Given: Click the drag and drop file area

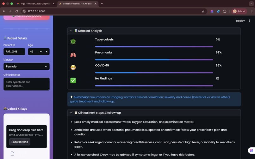Looking at the screenshot, I should coord(27,137).
